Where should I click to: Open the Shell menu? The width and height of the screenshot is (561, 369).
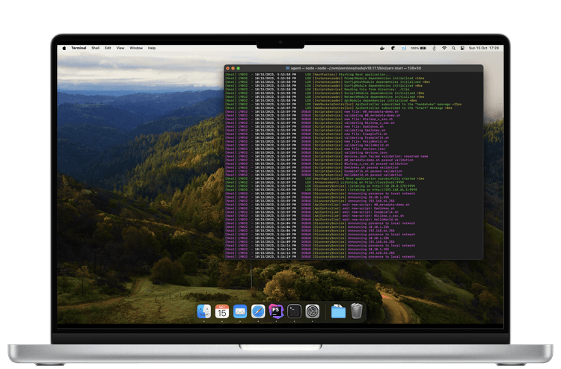[x=95, y=48]
